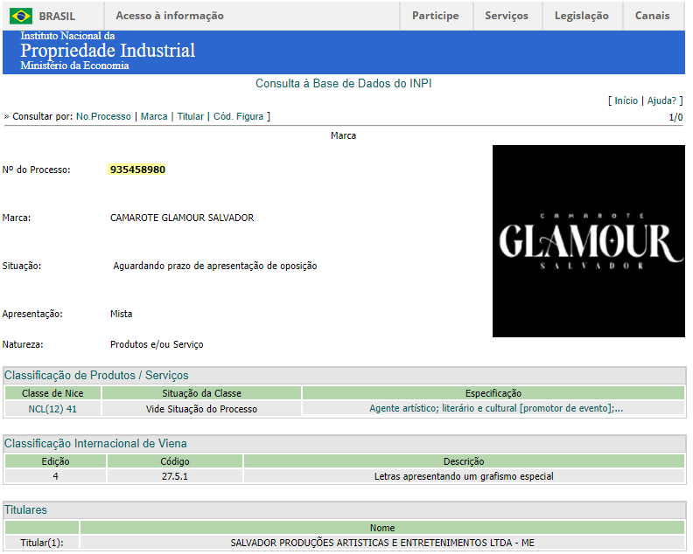
Task: Search by Titular link
Action: [191, 116]
